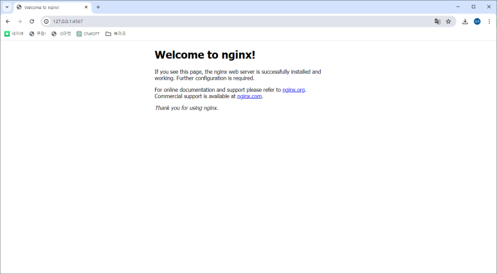View site information icon in address bar
Viewport: 497px width, 274px height.
coord(46,22)
